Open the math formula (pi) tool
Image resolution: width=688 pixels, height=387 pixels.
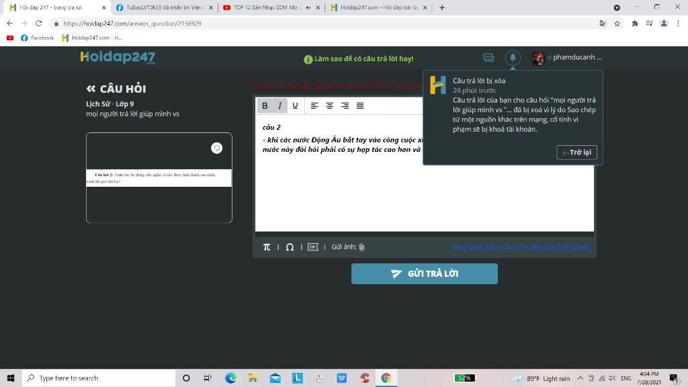266,247
